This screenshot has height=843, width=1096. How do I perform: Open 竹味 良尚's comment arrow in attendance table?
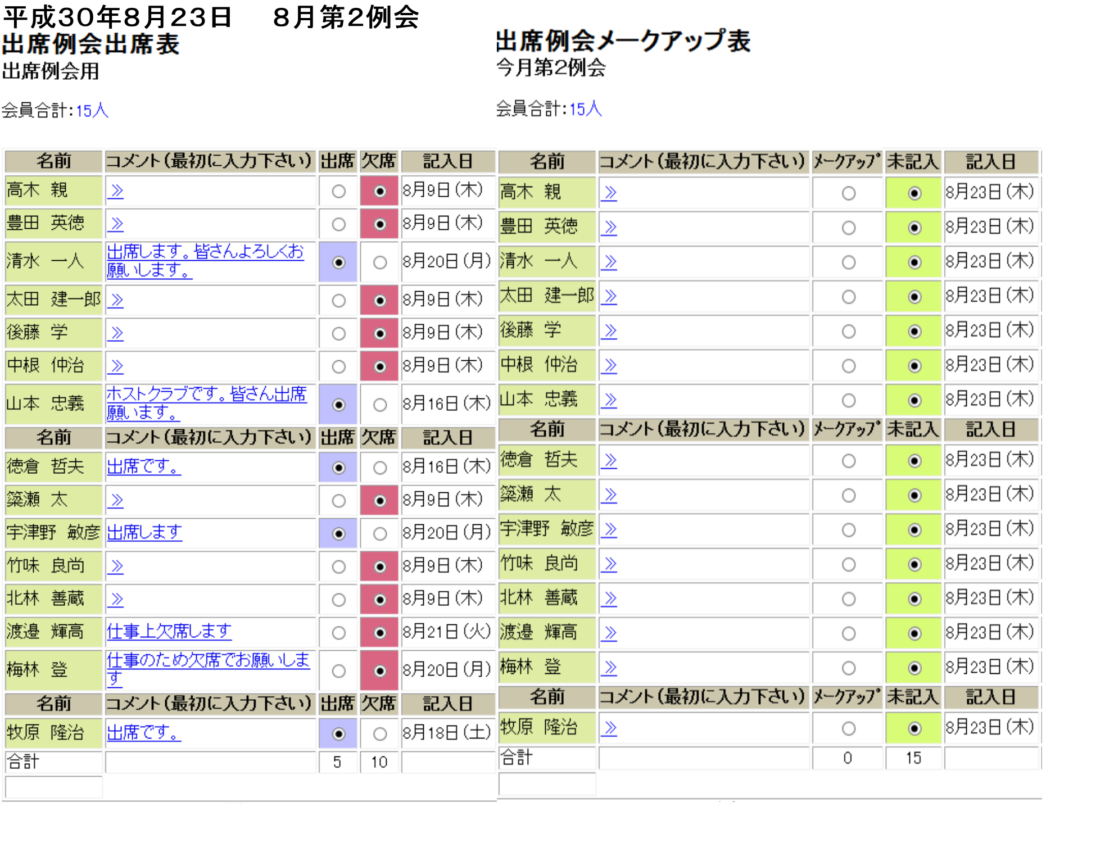[x=116, y=566]
